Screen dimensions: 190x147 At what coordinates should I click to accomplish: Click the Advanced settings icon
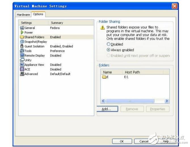point(22,74)
